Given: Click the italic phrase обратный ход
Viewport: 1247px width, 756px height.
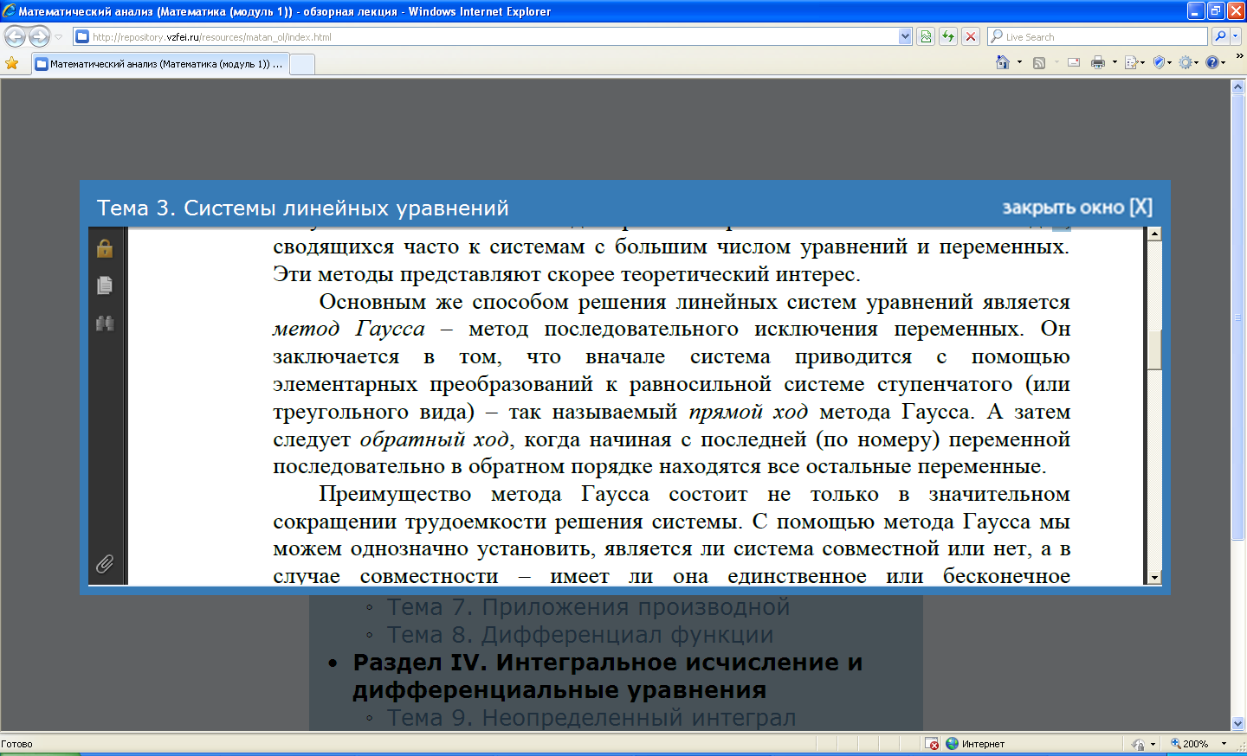Looking at the screenshot, I should tap(435, 439).
